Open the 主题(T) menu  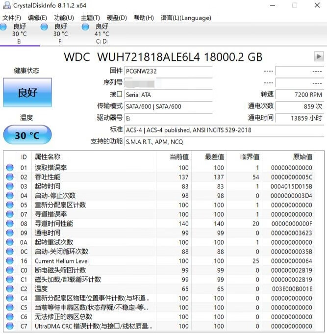tap(90, 18)
